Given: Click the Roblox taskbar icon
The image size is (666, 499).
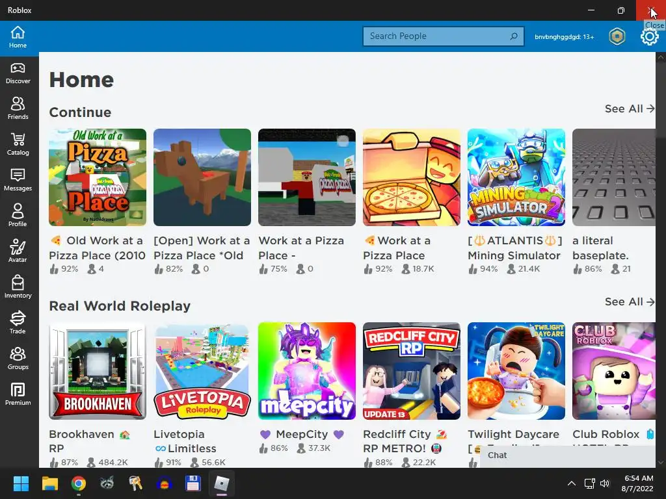Looking at the screenshot, I should (x=222, y=483).
